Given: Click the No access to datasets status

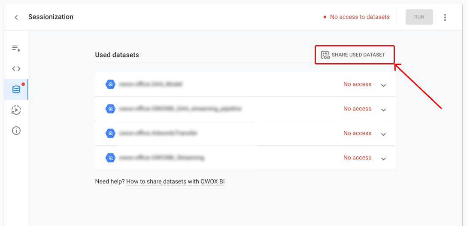Looking at the screenshot, I should tap(357, 17).
